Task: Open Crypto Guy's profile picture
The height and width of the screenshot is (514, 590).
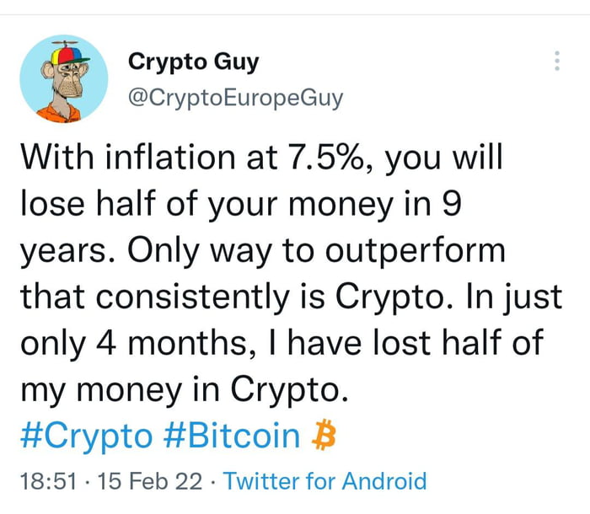Action: (x=62, y=80)
